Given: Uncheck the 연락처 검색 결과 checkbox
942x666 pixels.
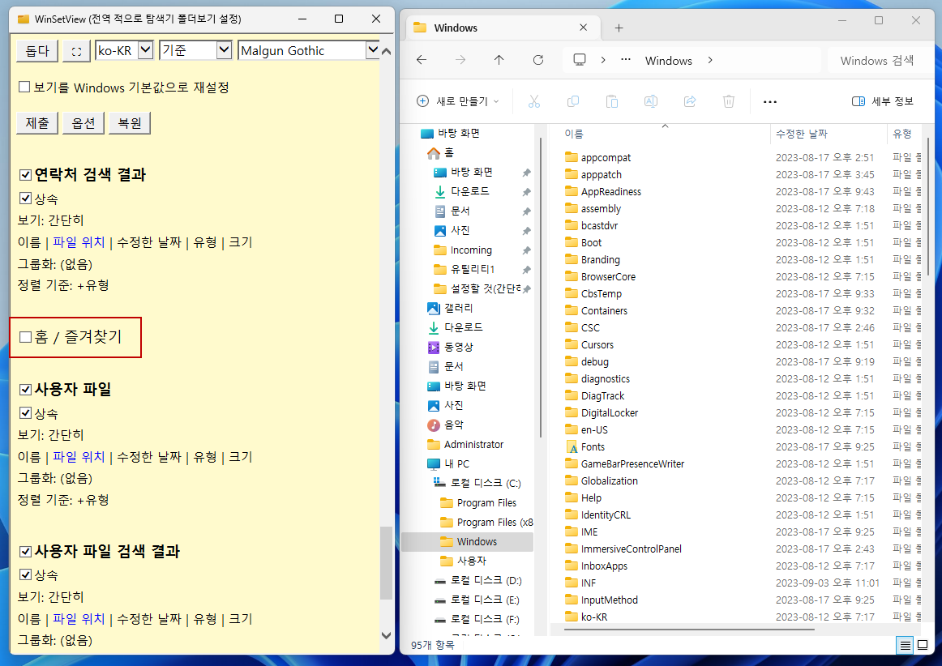Looking at the screenshot, I should 25,175.
